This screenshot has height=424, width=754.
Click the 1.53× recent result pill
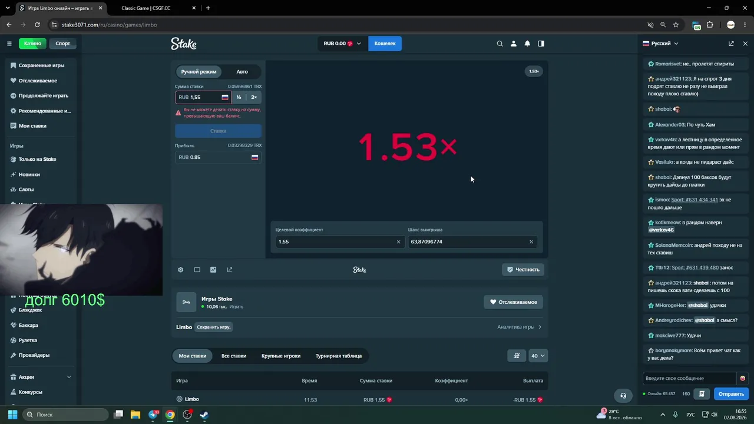534,71
